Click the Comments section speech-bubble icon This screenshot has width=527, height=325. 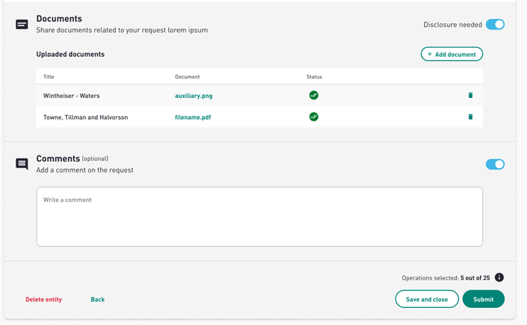(22, 164)
